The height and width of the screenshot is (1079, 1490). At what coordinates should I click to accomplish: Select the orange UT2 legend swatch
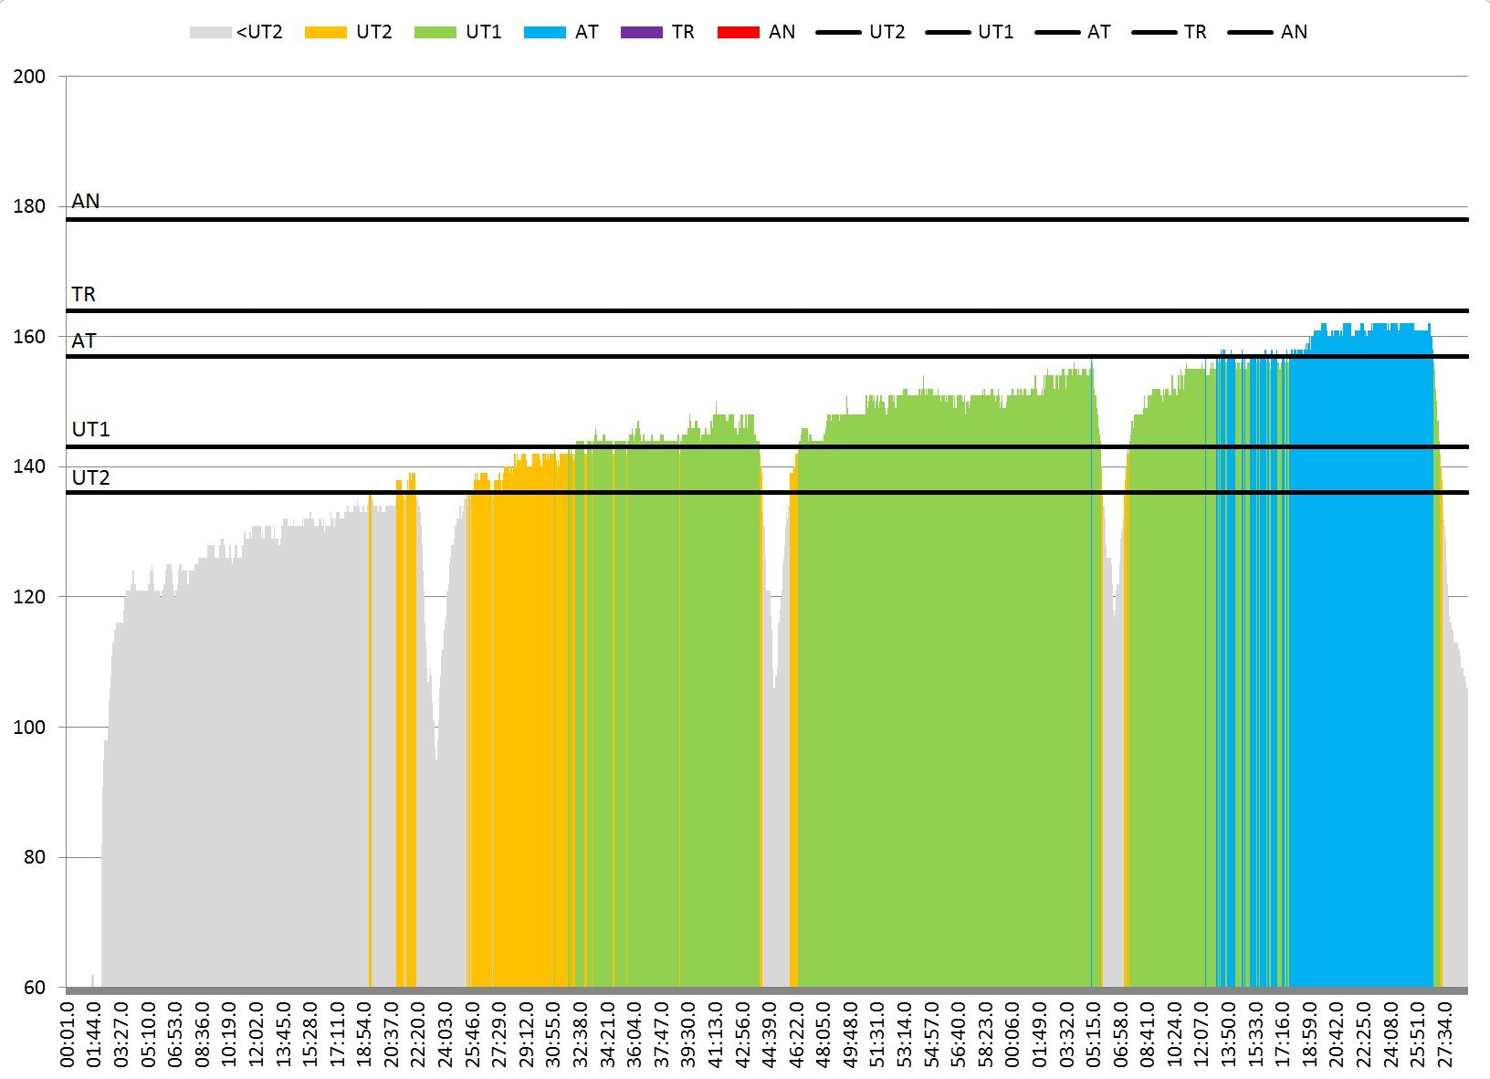pyautogui.click(x=325, y=33)
